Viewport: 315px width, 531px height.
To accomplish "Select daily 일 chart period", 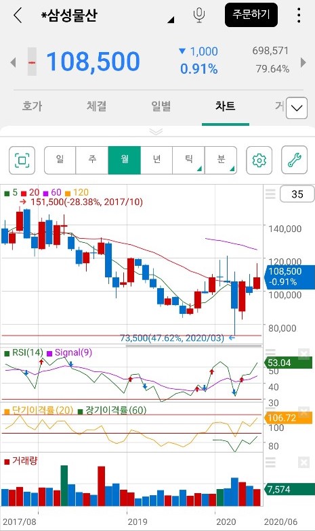I will (60, 160).
